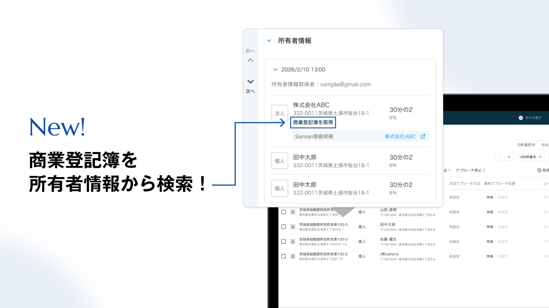Check the box for 佐藤 健太 row
This screenshot has height=308, width=549.
tap(283, 242)
